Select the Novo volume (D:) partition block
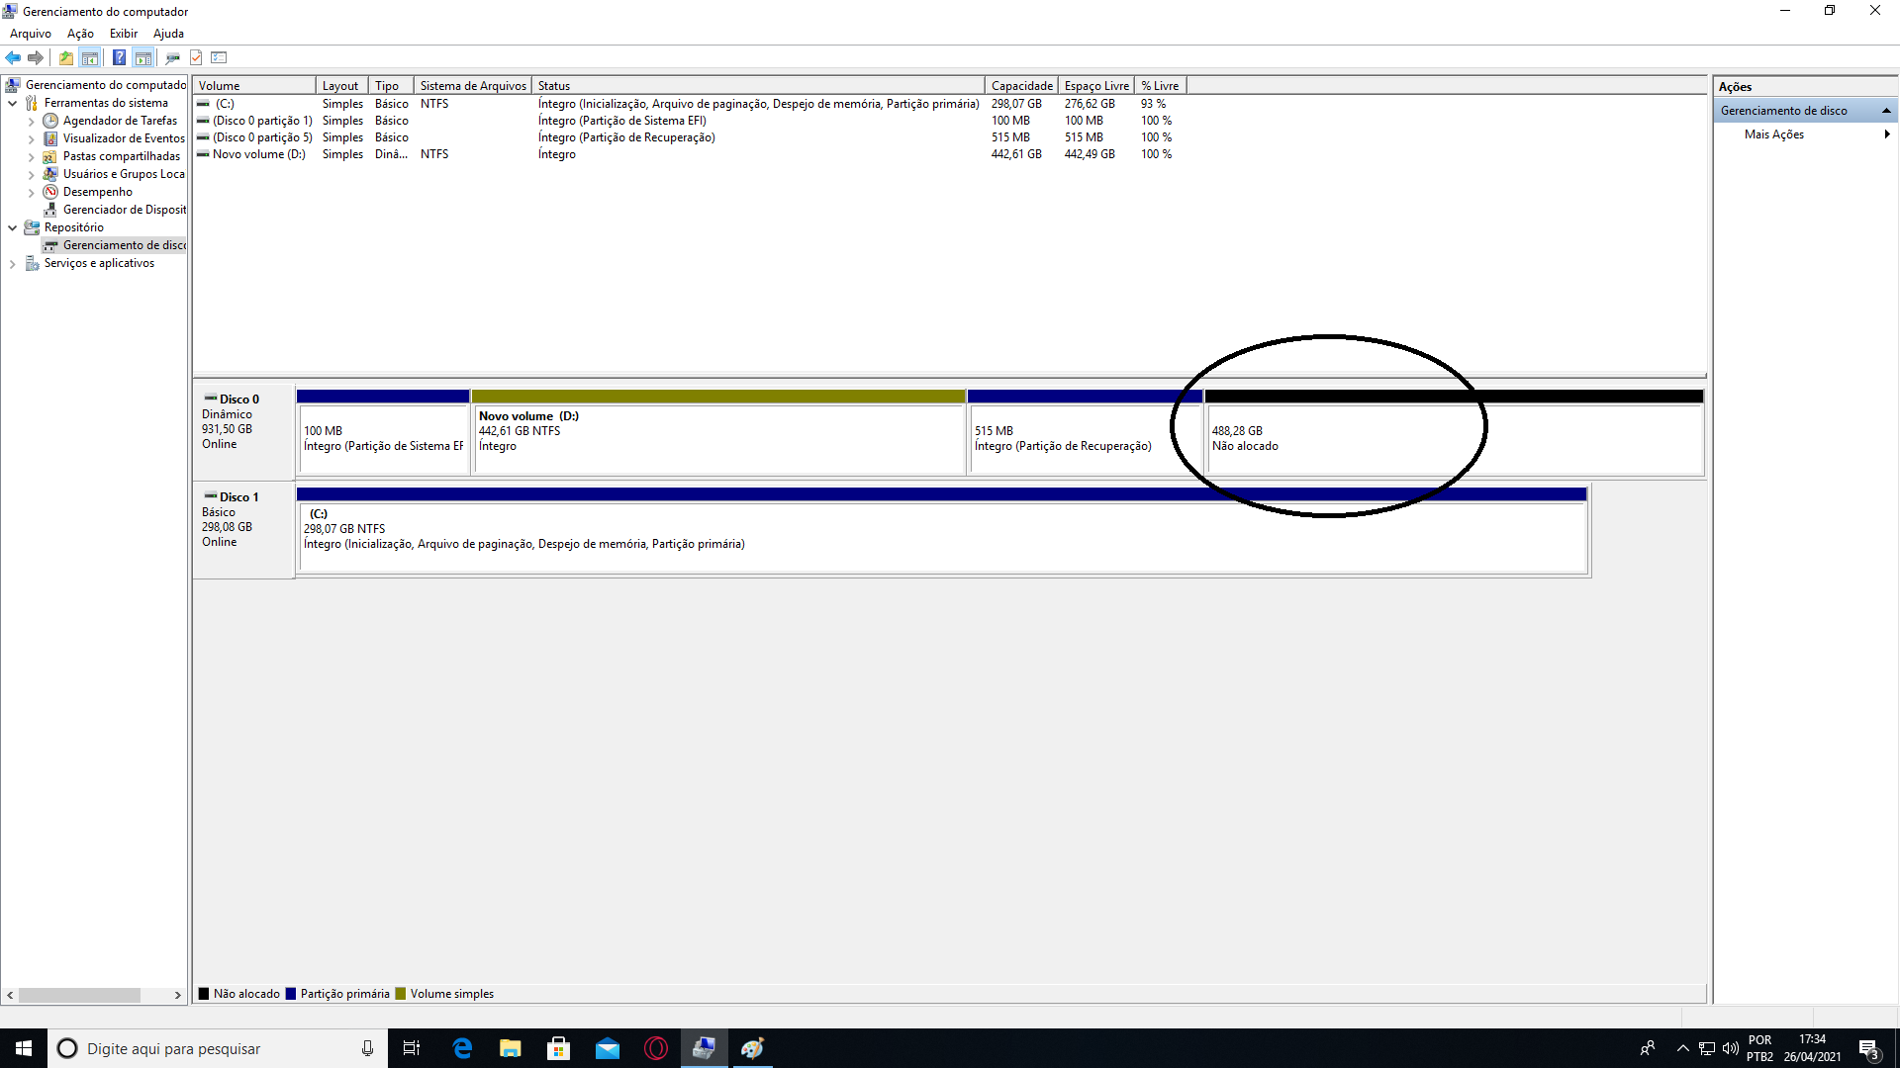Viewport: 1900px width, 1068px height. click(718, 432)
